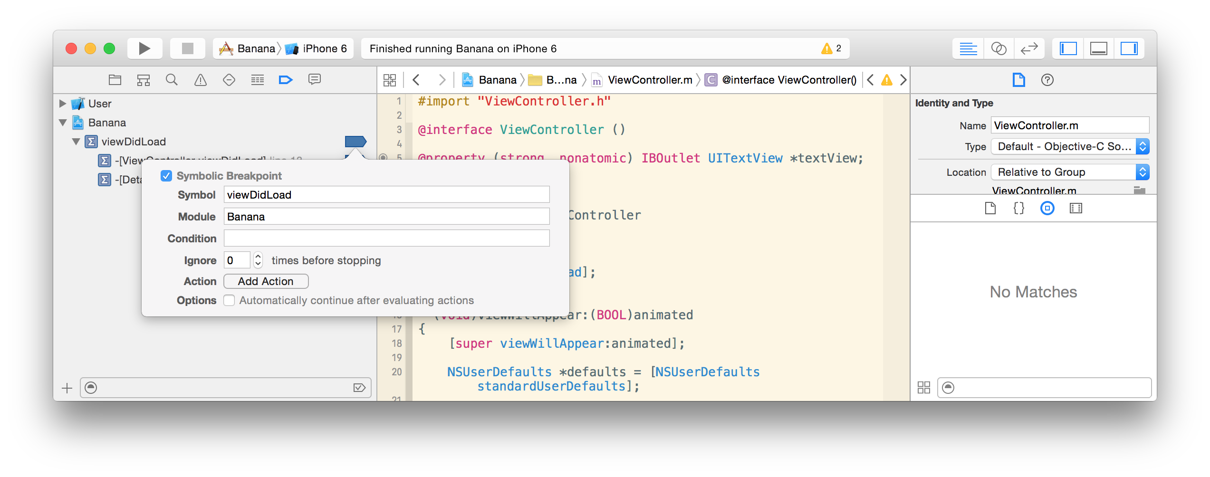This screenshot has height=477, width=1210.
Task: Toggle library grid view icon
Action: click(924, 388)
